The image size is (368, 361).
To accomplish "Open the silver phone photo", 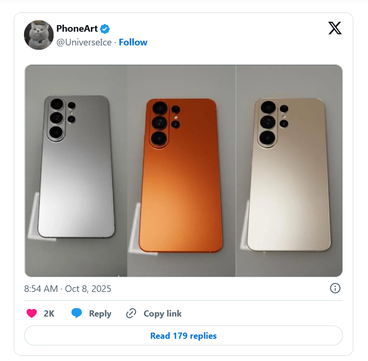I will pyautogui.click(x=76, y=170).
